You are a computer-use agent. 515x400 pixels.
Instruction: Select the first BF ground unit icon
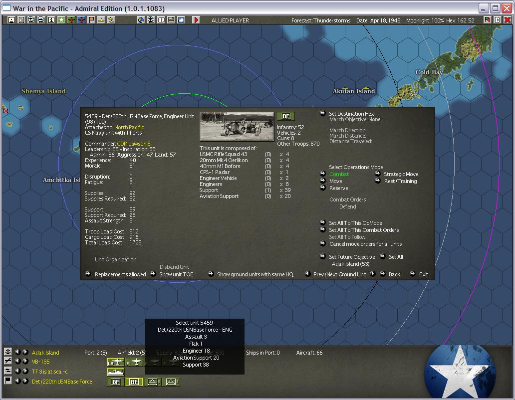click(x=116, y=382)
